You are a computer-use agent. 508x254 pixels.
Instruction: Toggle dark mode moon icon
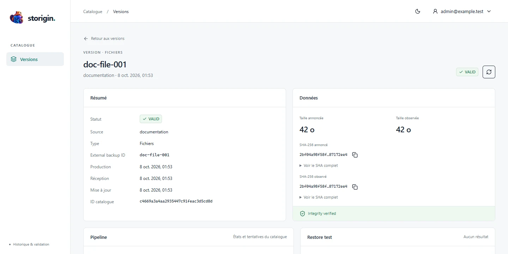point(418,11)
